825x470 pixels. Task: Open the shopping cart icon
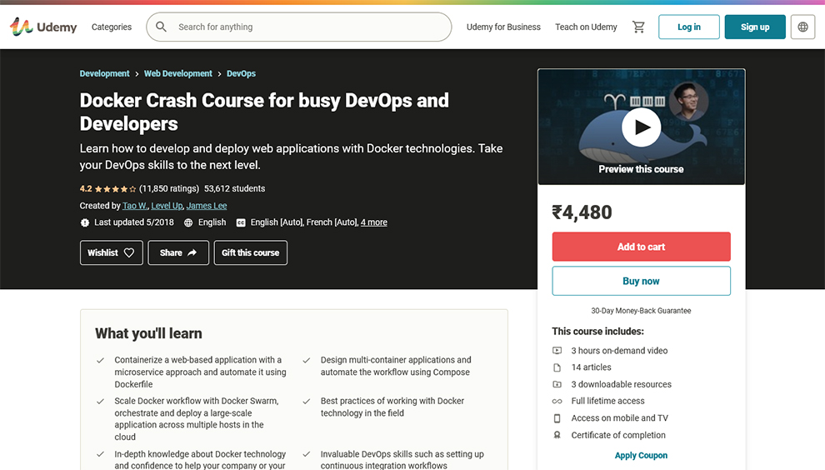click(x=638, y=27)
